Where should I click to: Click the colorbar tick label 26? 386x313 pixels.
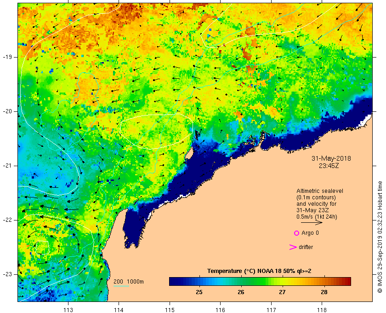pos(241,292)
